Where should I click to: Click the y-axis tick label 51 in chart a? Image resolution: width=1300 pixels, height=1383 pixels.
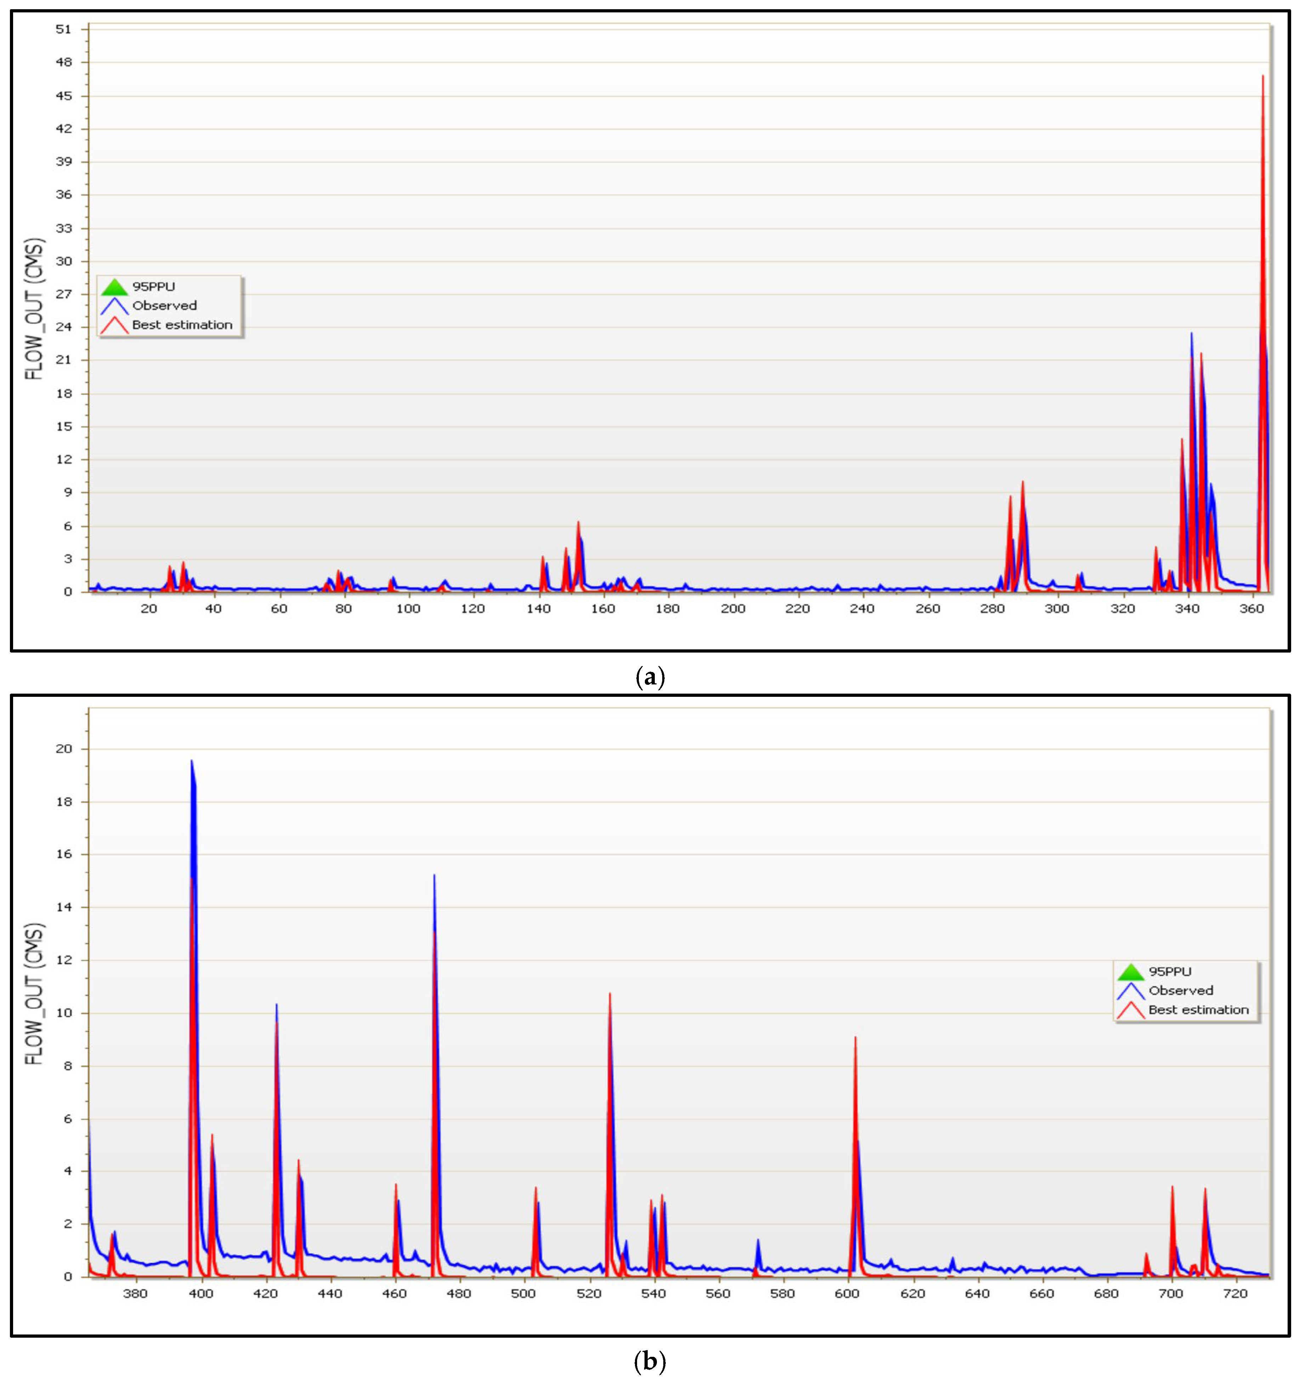point(63,29)
